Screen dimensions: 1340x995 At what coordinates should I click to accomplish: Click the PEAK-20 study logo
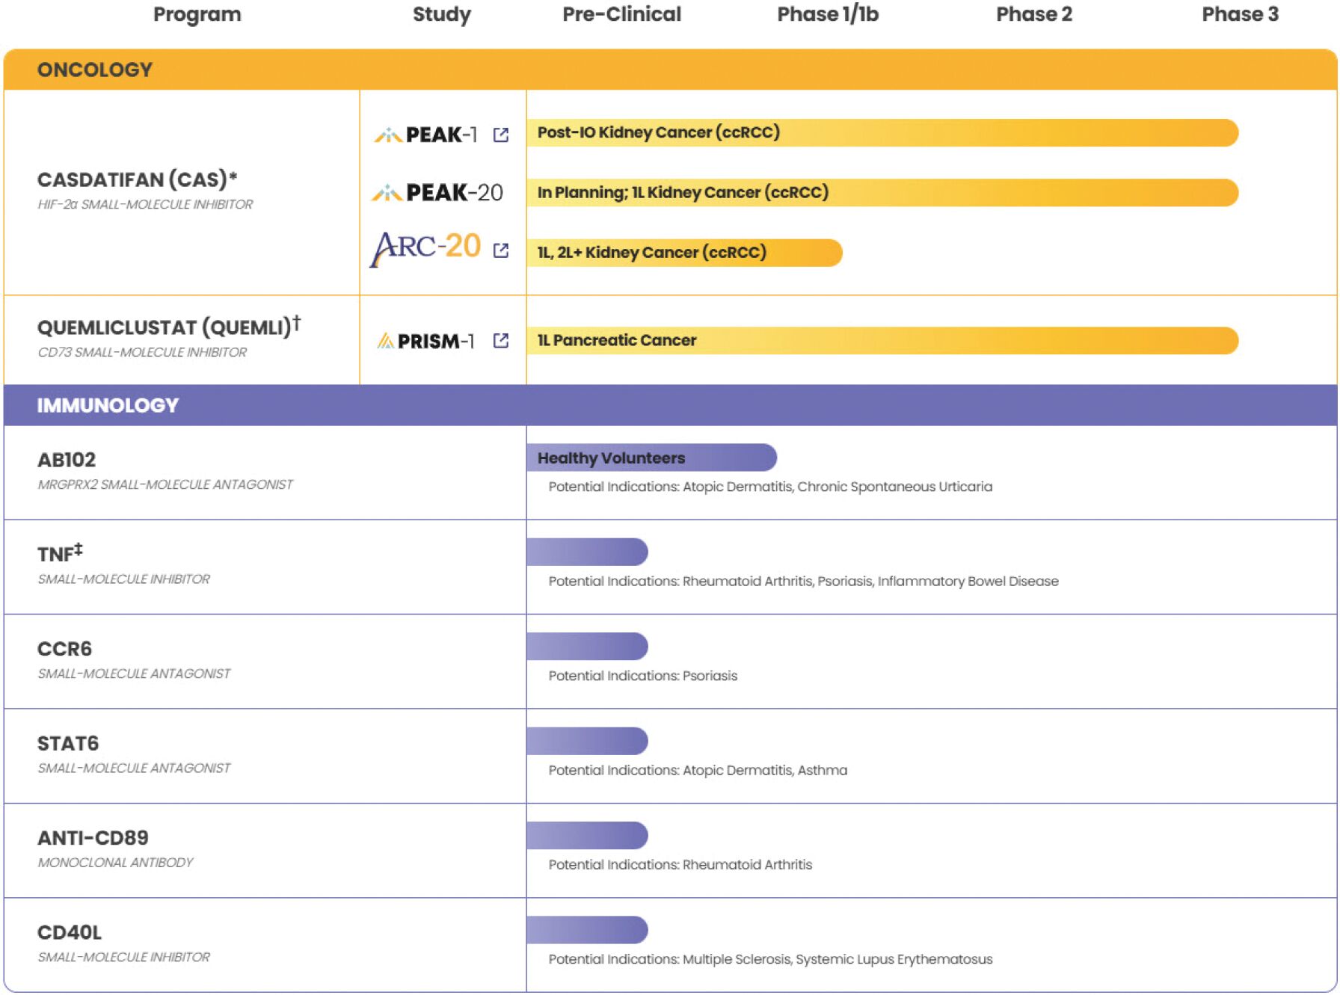click(x=437, y=193)
